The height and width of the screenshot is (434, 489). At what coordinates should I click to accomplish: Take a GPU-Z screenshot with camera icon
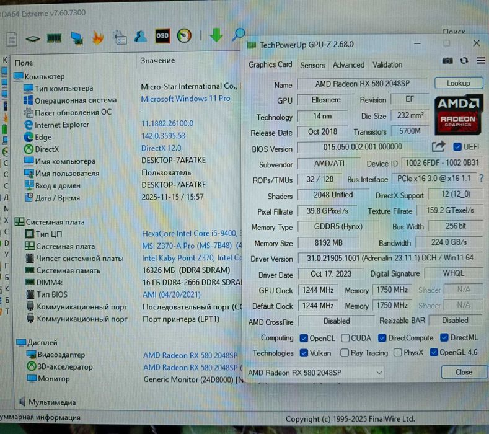pyautogui.click(x=447, y=61)
